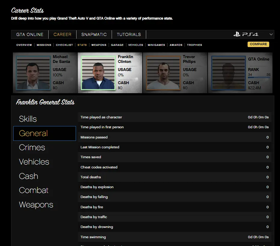The height and width of the screenshot is (246, 280).
Task: Navigate to the Garage submenu
Action: tap(117, 45)
